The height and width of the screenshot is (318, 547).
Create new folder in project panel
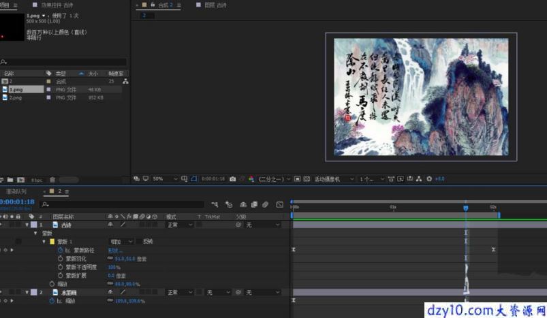pos(10,180)
